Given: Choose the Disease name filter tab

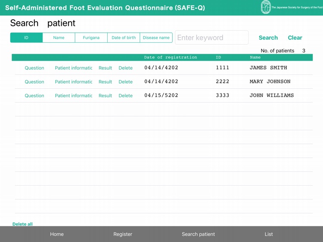Looking at the screenshot, I should pos(156,38).
